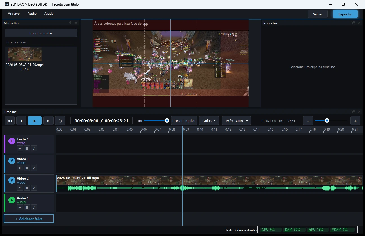
Task: Mute the volume speaker icon
Action: pyautogui.click(x=140, y=121)
